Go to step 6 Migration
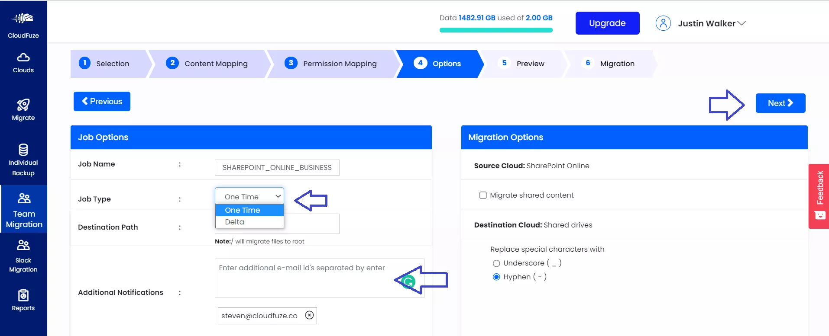This screenshot has width=829, height=336. click(610, 64)
